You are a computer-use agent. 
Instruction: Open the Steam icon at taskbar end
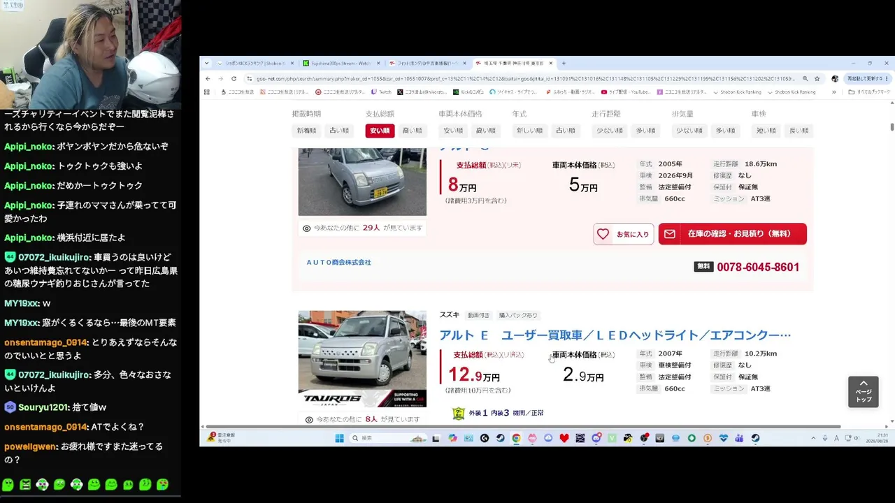coord(755,438)
